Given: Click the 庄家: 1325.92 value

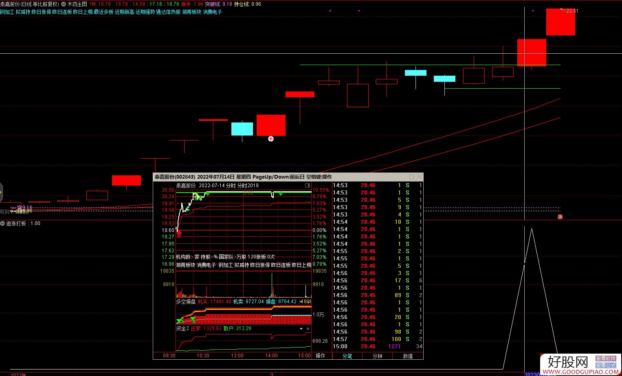Looking at the screenshot, I should pos(206,328).
